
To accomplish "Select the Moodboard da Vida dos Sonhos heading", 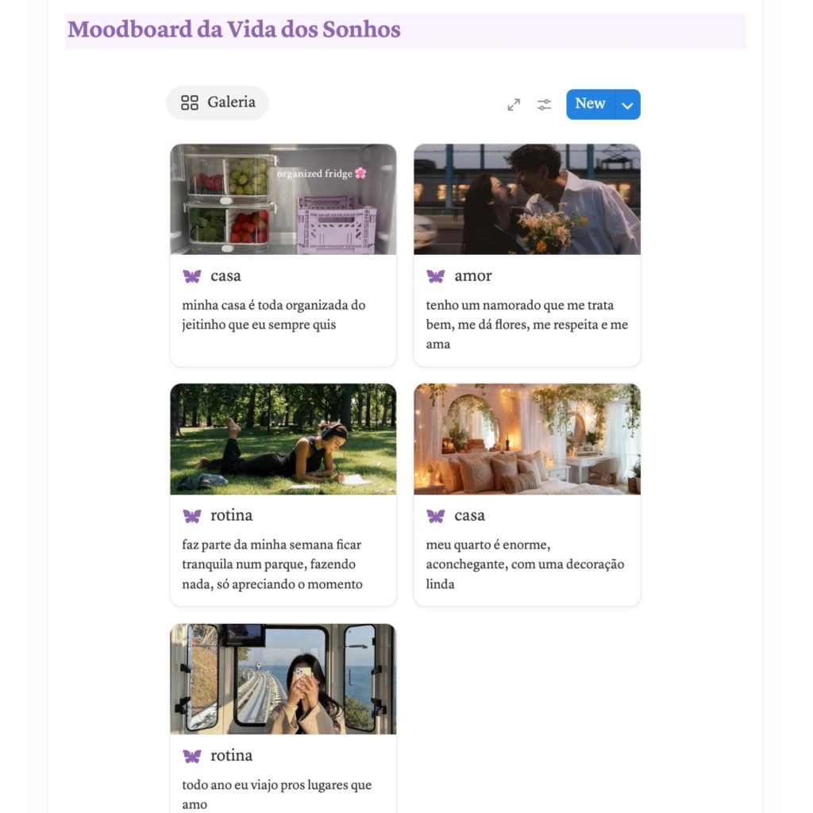I will pyautogui.click(x=234, y=29).
